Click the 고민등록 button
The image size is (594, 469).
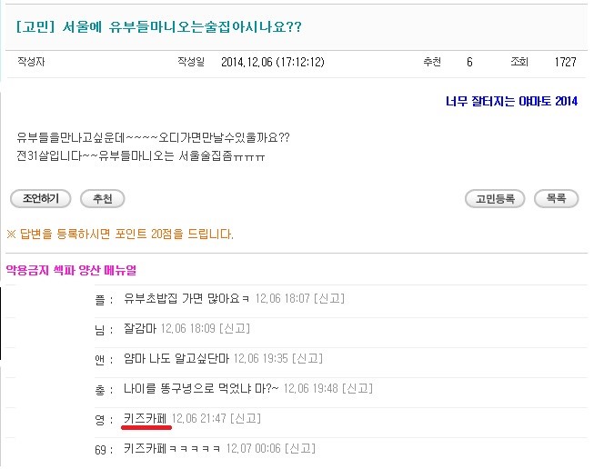click(x=494, y=198)
